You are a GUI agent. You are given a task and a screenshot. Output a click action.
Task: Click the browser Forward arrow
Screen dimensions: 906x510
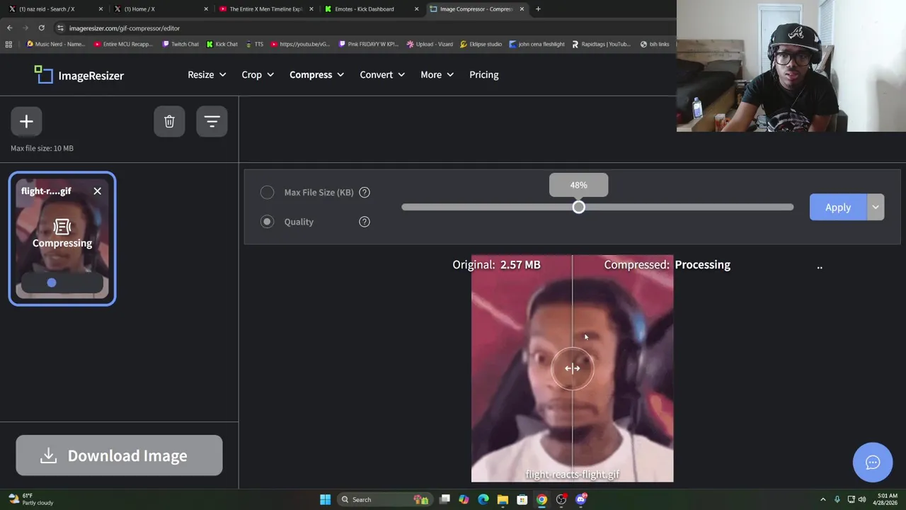25,28
